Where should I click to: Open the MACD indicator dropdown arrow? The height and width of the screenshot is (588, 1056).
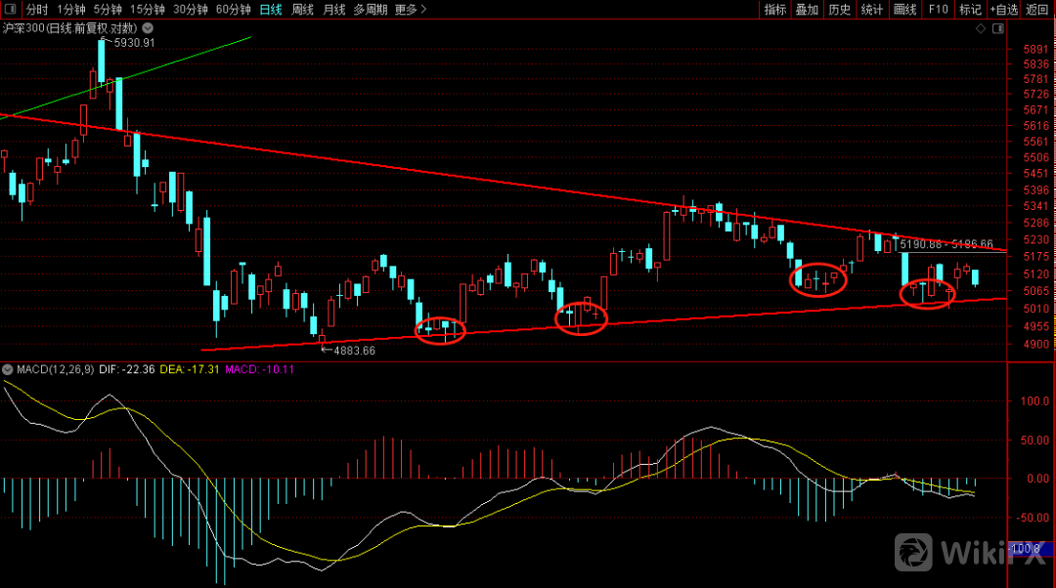(7, 370)
